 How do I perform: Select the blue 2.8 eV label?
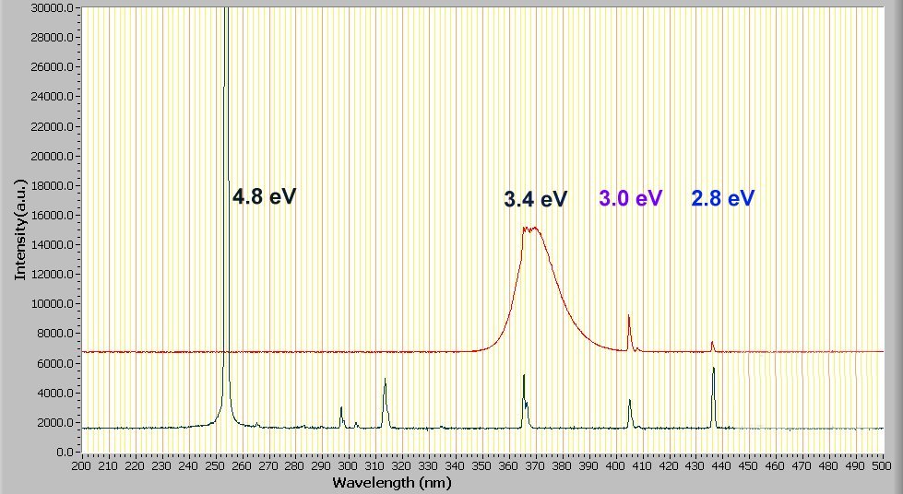[x=723, y=198]
